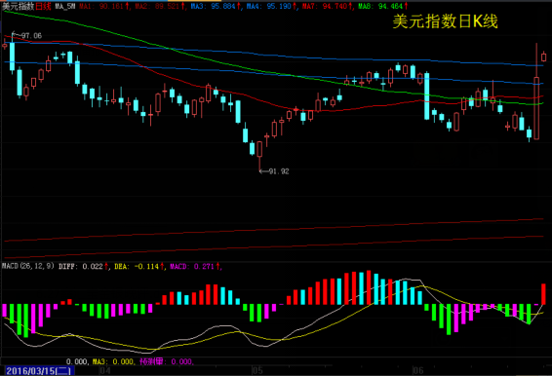Image resolution: width=552 pixels, height=376 pixels.
Task: Select the red 日线 period label
Action: point(43,6)
